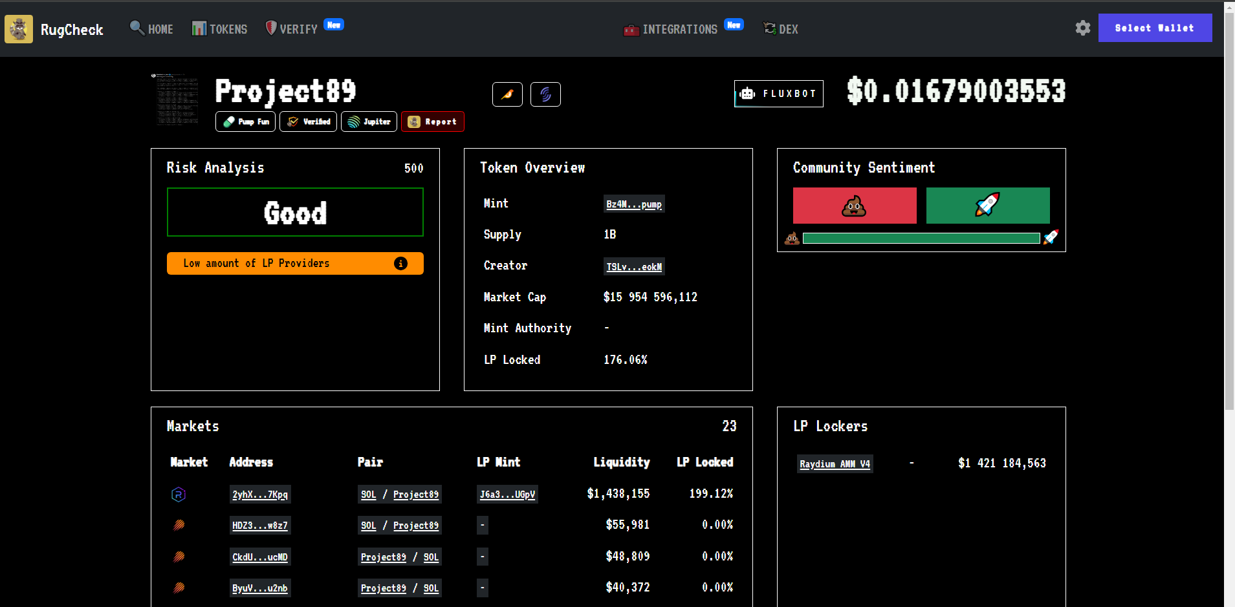Click the Liquidity column header
1235x607 pixels.
[x=622, y=462]
